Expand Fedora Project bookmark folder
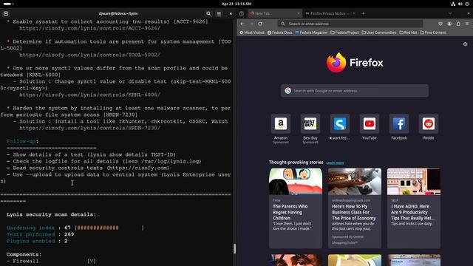Image resolution: width=473 pixels, height=266 pixels. point(344,33)
